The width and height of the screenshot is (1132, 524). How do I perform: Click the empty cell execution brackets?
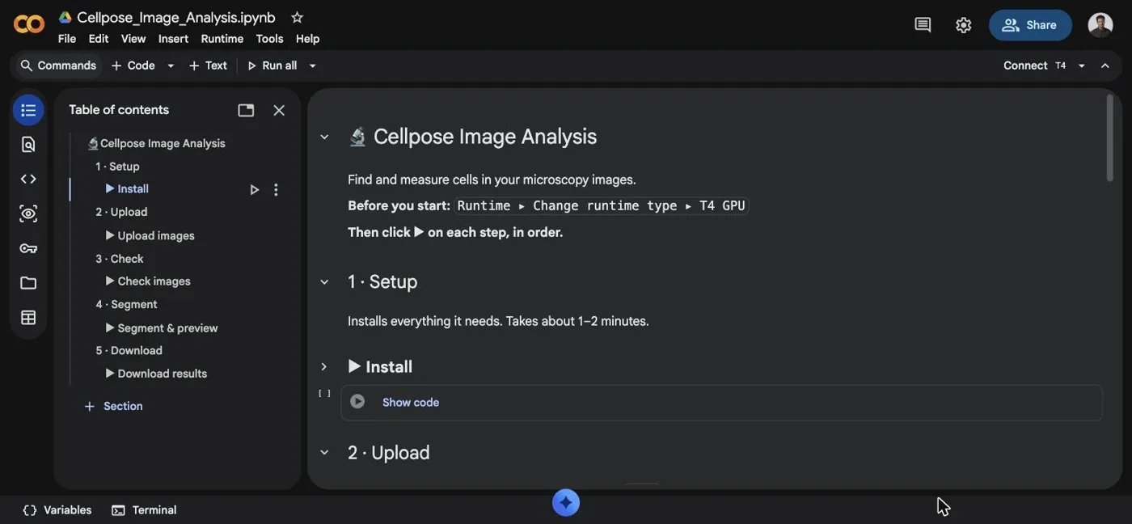click(x=324, y=394)
